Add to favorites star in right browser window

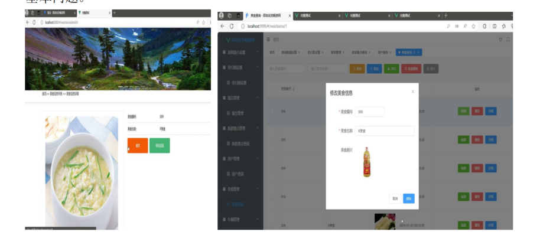pyautogui.click(x=474, y=26)
